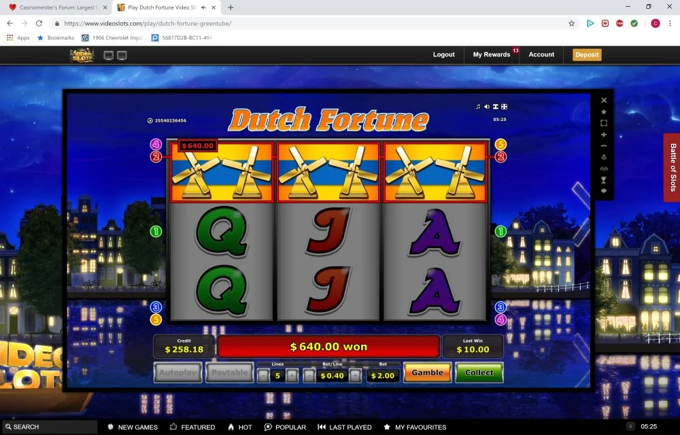Click the sidebar fullscreen frame icon
Image resolution: width=680 pixels, height=435 pixels.
[604, 123]
